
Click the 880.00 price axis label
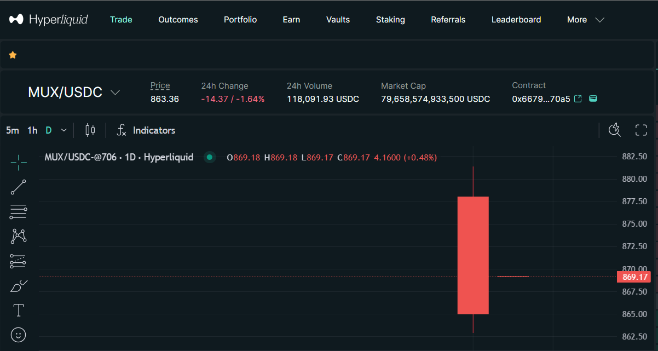tap(634, 179)
